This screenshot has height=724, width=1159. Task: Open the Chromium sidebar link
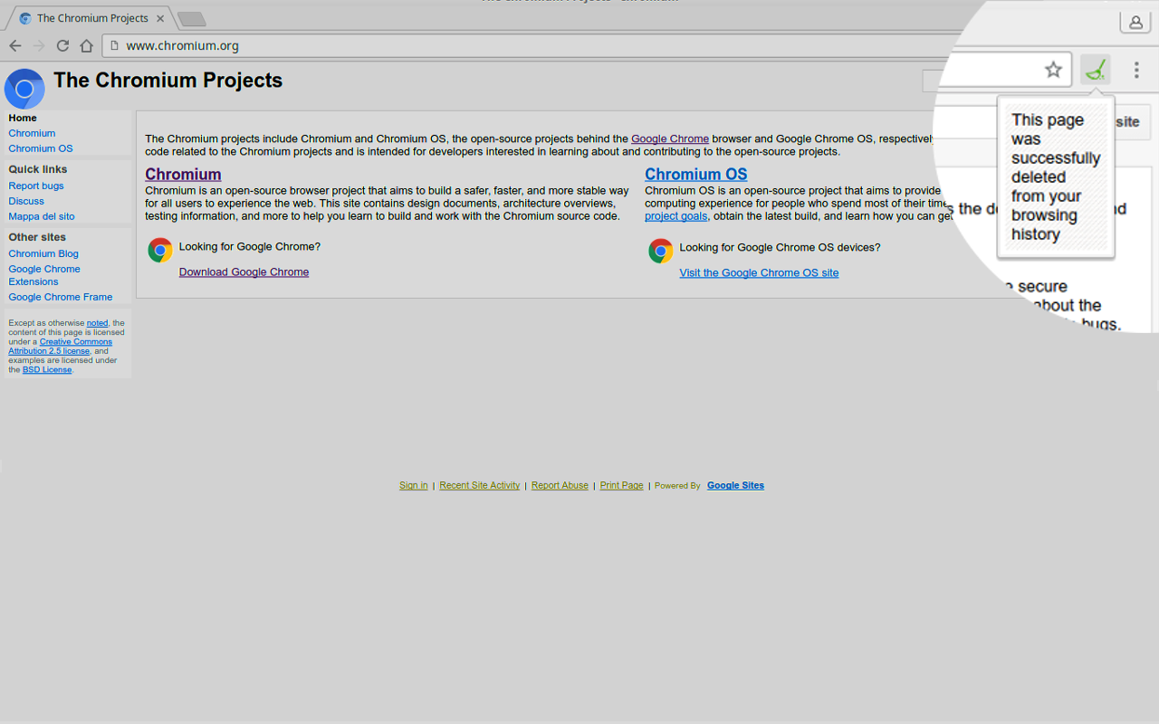coord(32,133)
